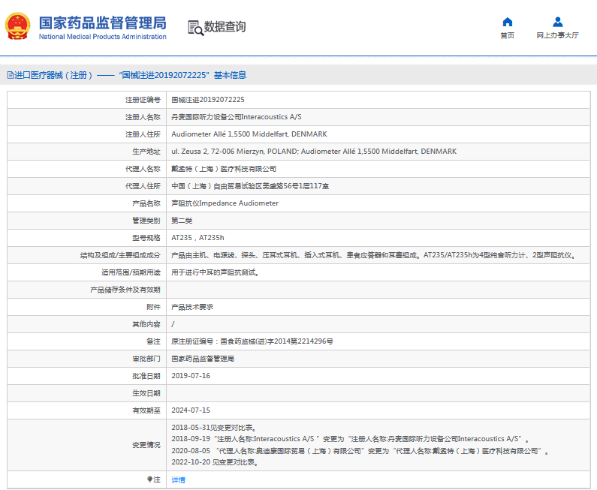Screen dimensions: 597x490
Task: Click the 有效期至 row label
Action: (x=146, y=410)
